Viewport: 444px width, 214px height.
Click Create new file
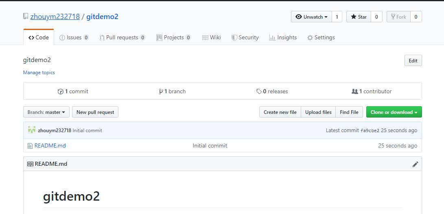280,112
